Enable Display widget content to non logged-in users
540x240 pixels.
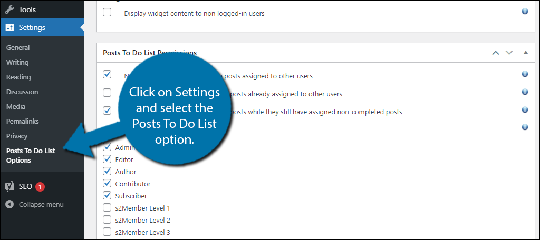point(107,13)
